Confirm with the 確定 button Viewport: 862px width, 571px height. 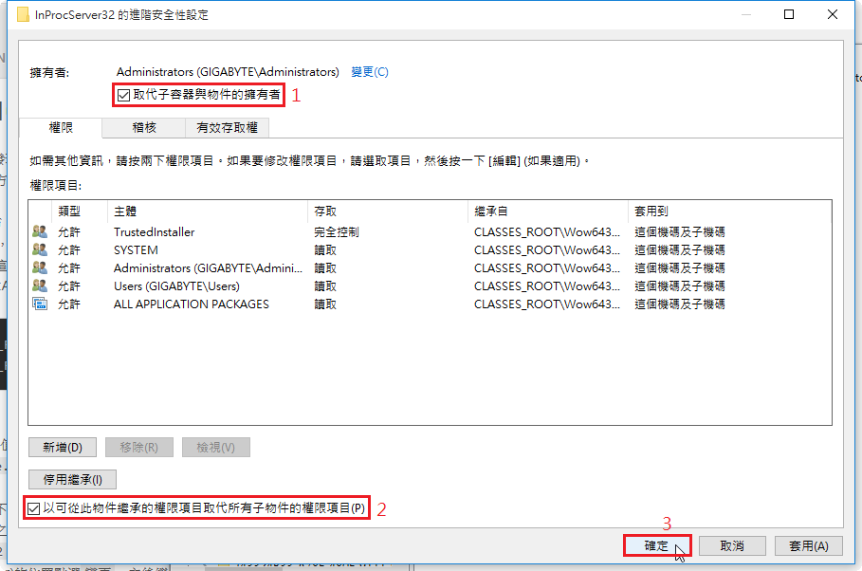[x=656, y=546]
